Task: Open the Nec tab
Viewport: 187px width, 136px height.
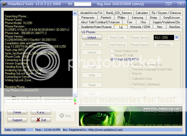Action: pos(160,27)
